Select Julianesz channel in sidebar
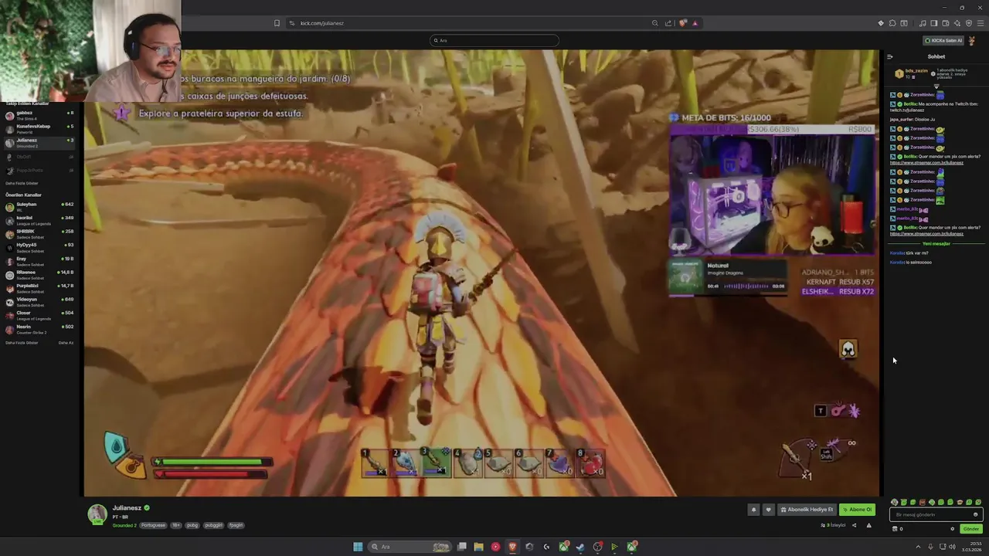 (39, 142)
